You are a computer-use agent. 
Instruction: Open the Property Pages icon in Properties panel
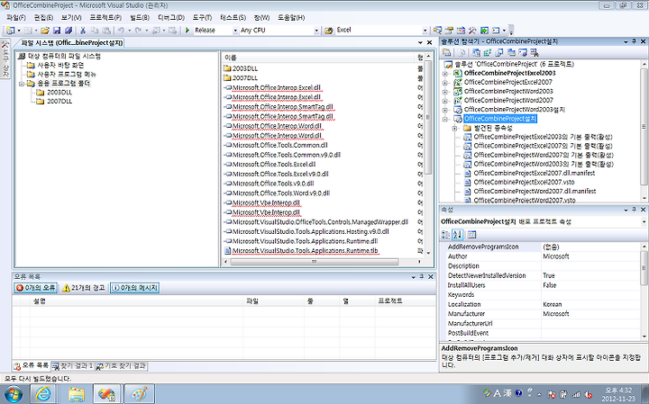pyautogui.click(x=471, y=235)
